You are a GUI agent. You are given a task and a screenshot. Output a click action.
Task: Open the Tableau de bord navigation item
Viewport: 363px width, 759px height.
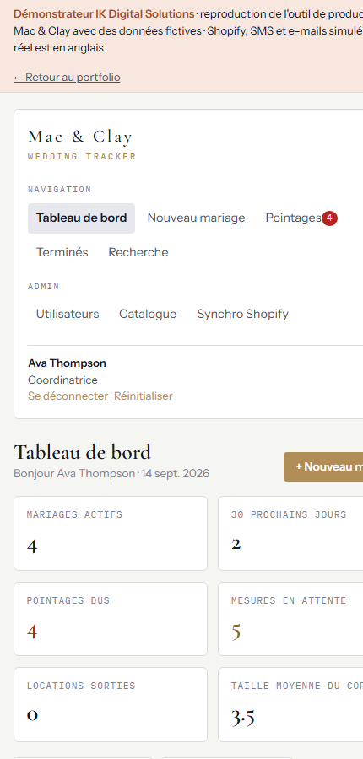81,218
